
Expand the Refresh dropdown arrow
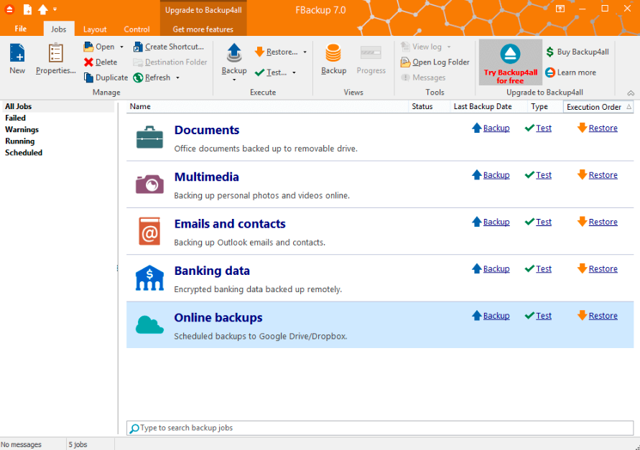point(177,78)
